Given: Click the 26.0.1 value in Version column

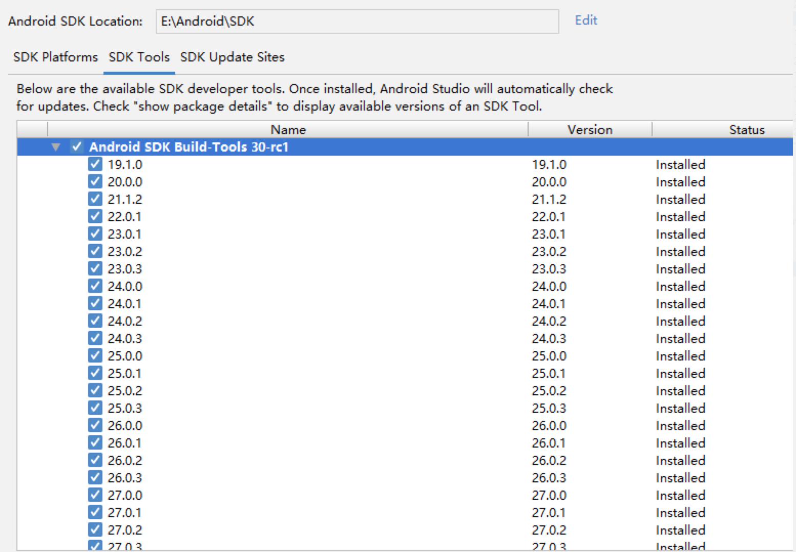Looking at the screenshot, I should pos(549,443).
